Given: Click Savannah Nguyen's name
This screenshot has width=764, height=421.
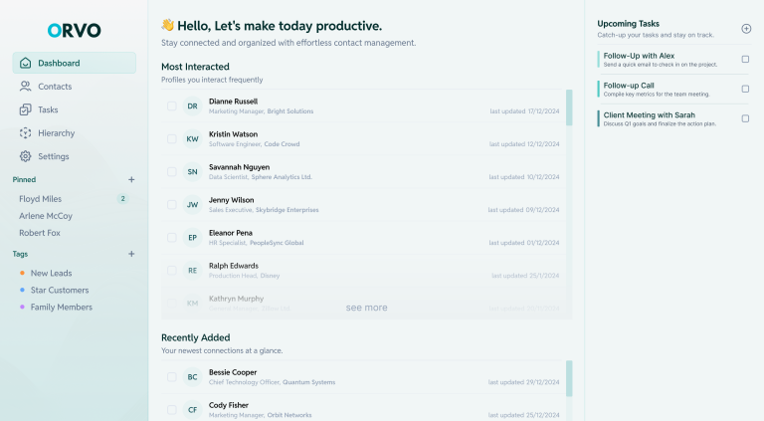Looking at the screenshot, I should 239,167.
